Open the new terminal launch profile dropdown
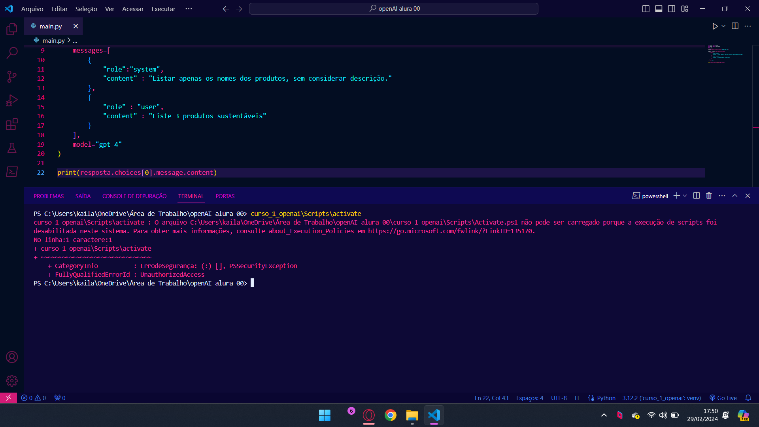 [685, 196]
